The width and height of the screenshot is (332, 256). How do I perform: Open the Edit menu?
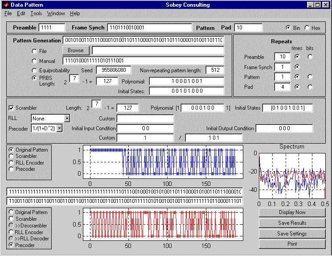pos(21,13)
